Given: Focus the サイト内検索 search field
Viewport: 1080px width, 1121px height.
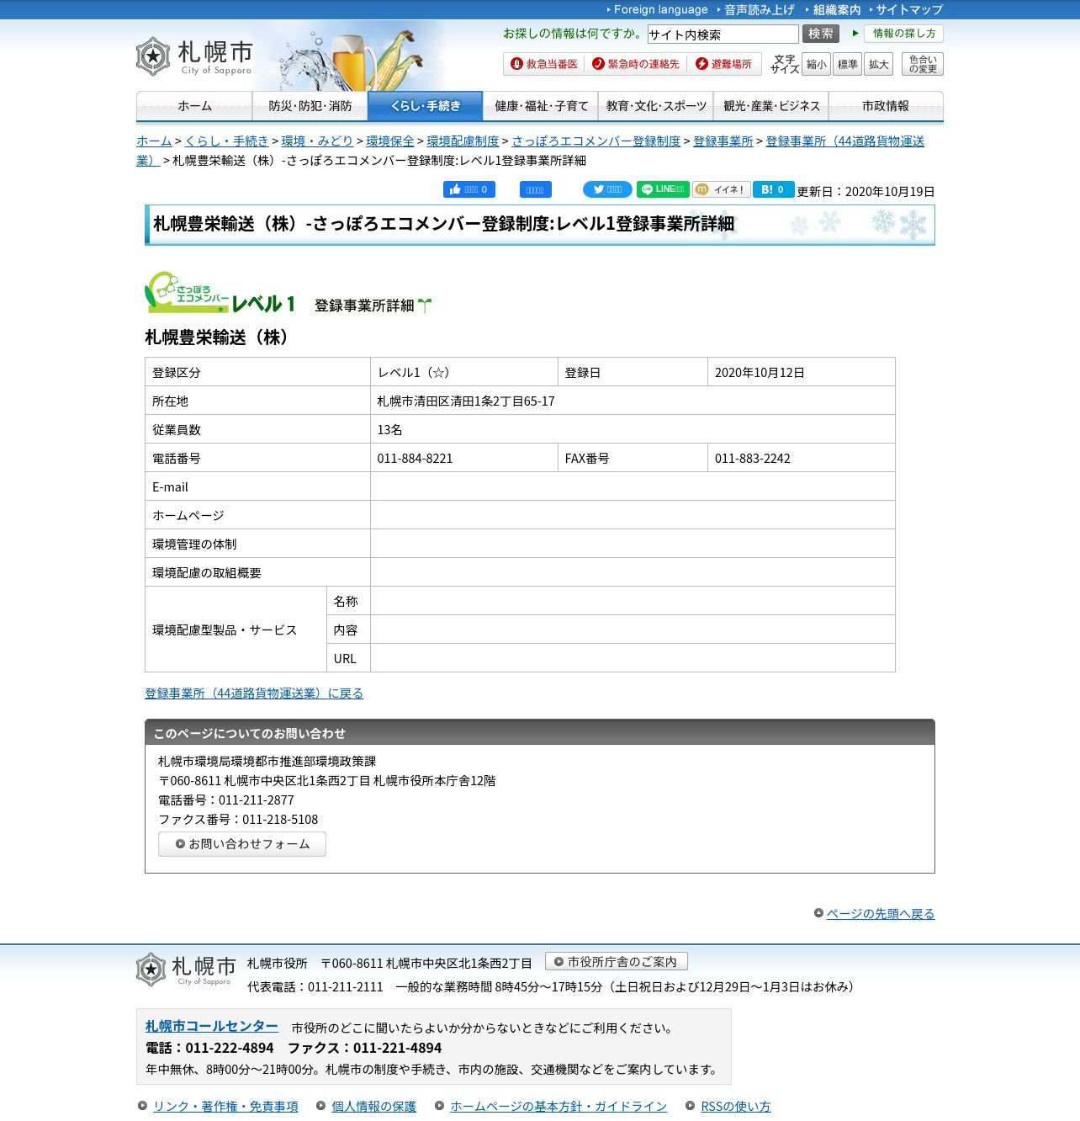Looking at the screenshot, I should (723, 34).
